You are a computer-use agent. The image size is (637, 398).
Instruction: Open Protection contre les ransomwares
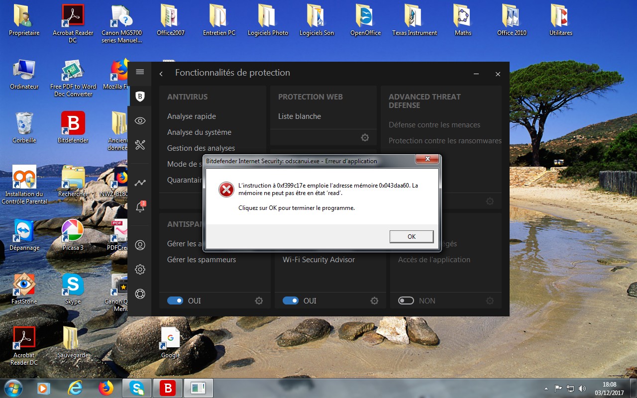click(x=445, y=141)
